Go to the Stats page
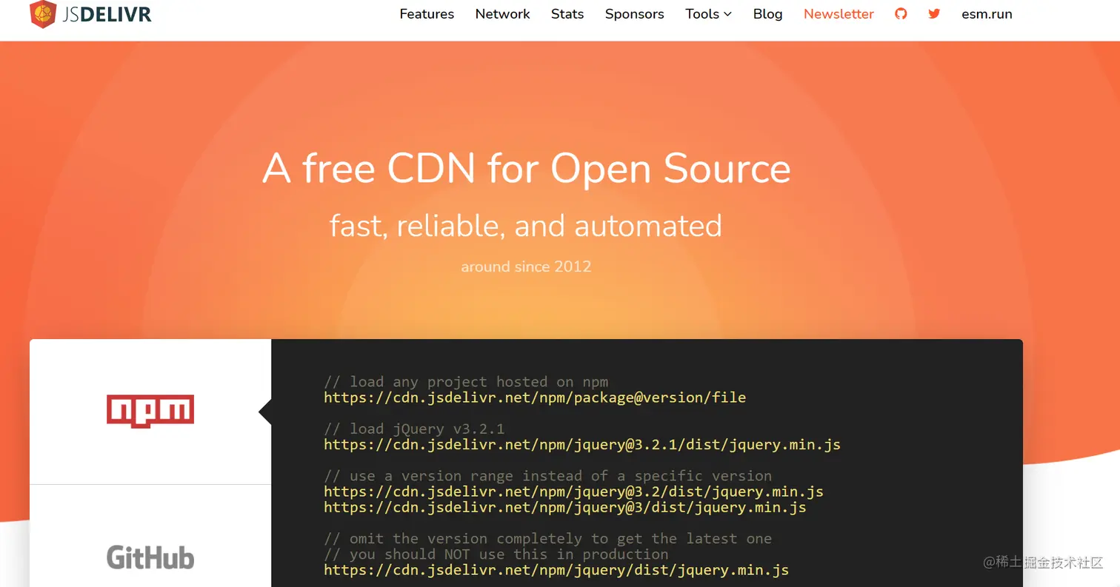Screen dimensions: 1120x587 point(567,14)
